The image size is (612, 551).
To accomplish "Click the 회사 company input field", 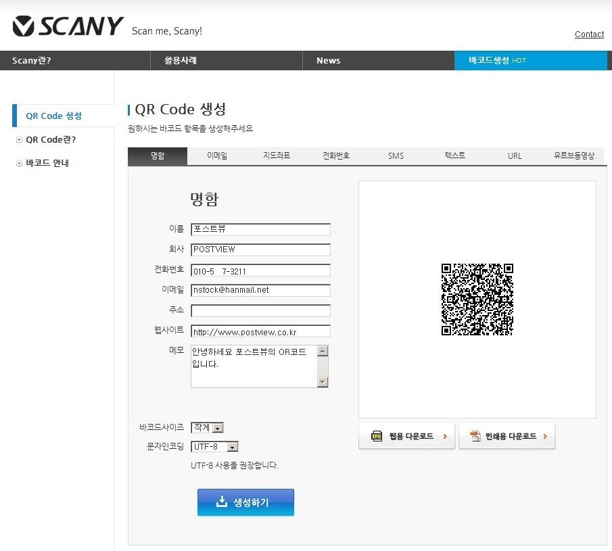I will point(261,249).
